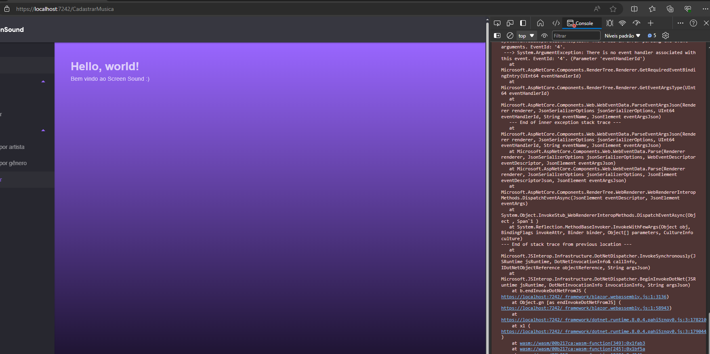Open console settings gear icon

[x=666, y=36]
